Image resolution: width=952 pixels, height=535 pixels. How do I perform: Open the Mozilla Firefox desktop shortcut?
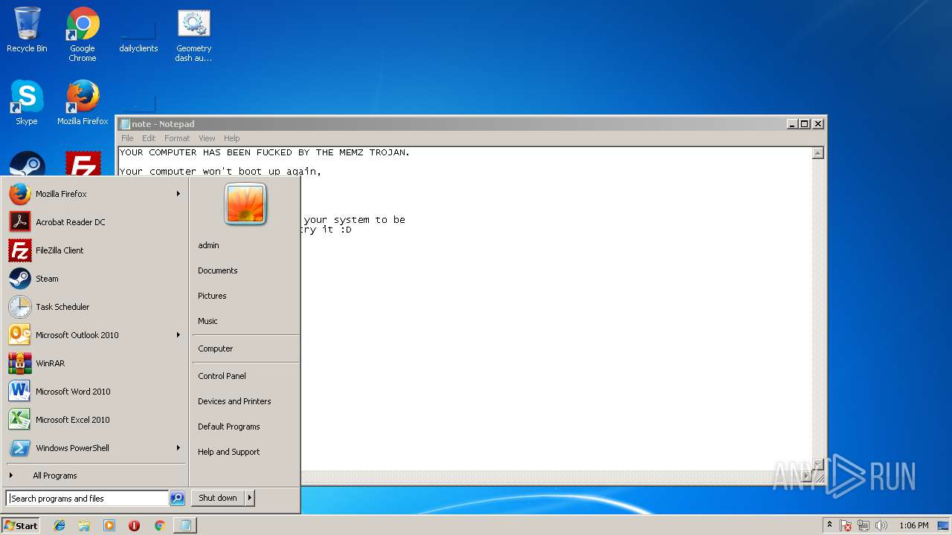point(83,103)
